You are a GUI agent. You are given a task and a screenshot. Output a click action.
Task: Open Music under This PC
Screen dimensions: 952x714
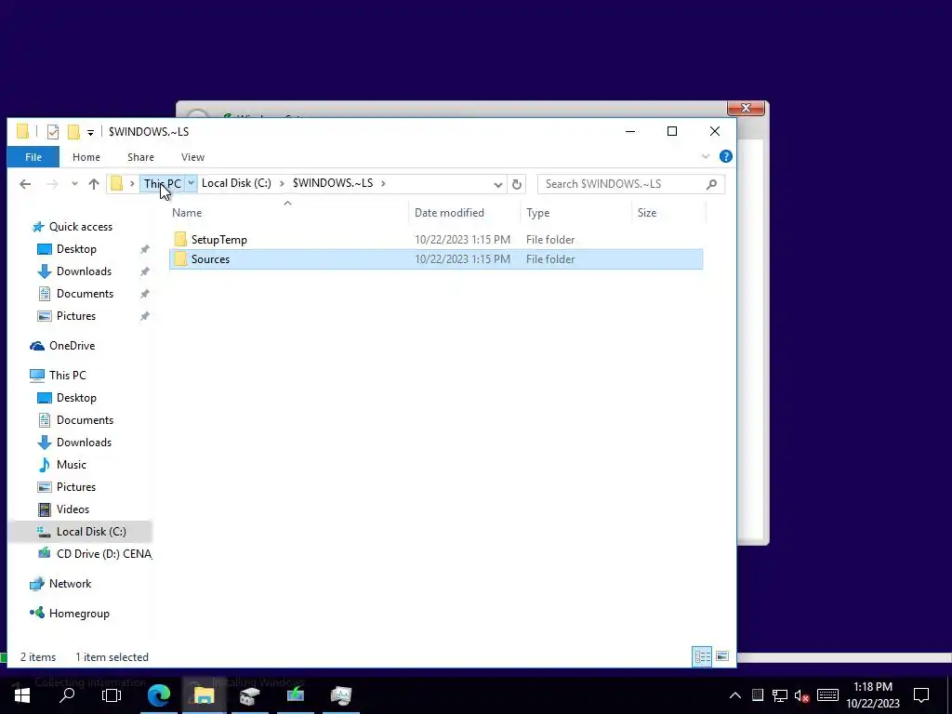[x=71, y=465]
